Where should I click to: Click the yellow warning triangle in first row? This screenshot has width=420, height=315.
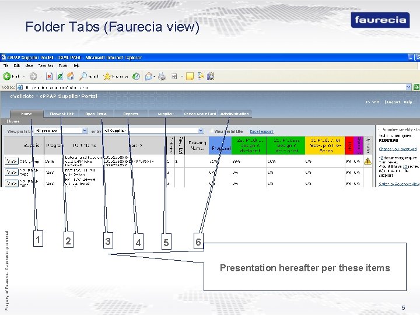point(367,161)
